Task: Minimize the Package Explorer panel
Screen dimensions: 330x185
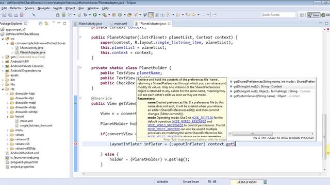Action: click(x=59, y=23)
